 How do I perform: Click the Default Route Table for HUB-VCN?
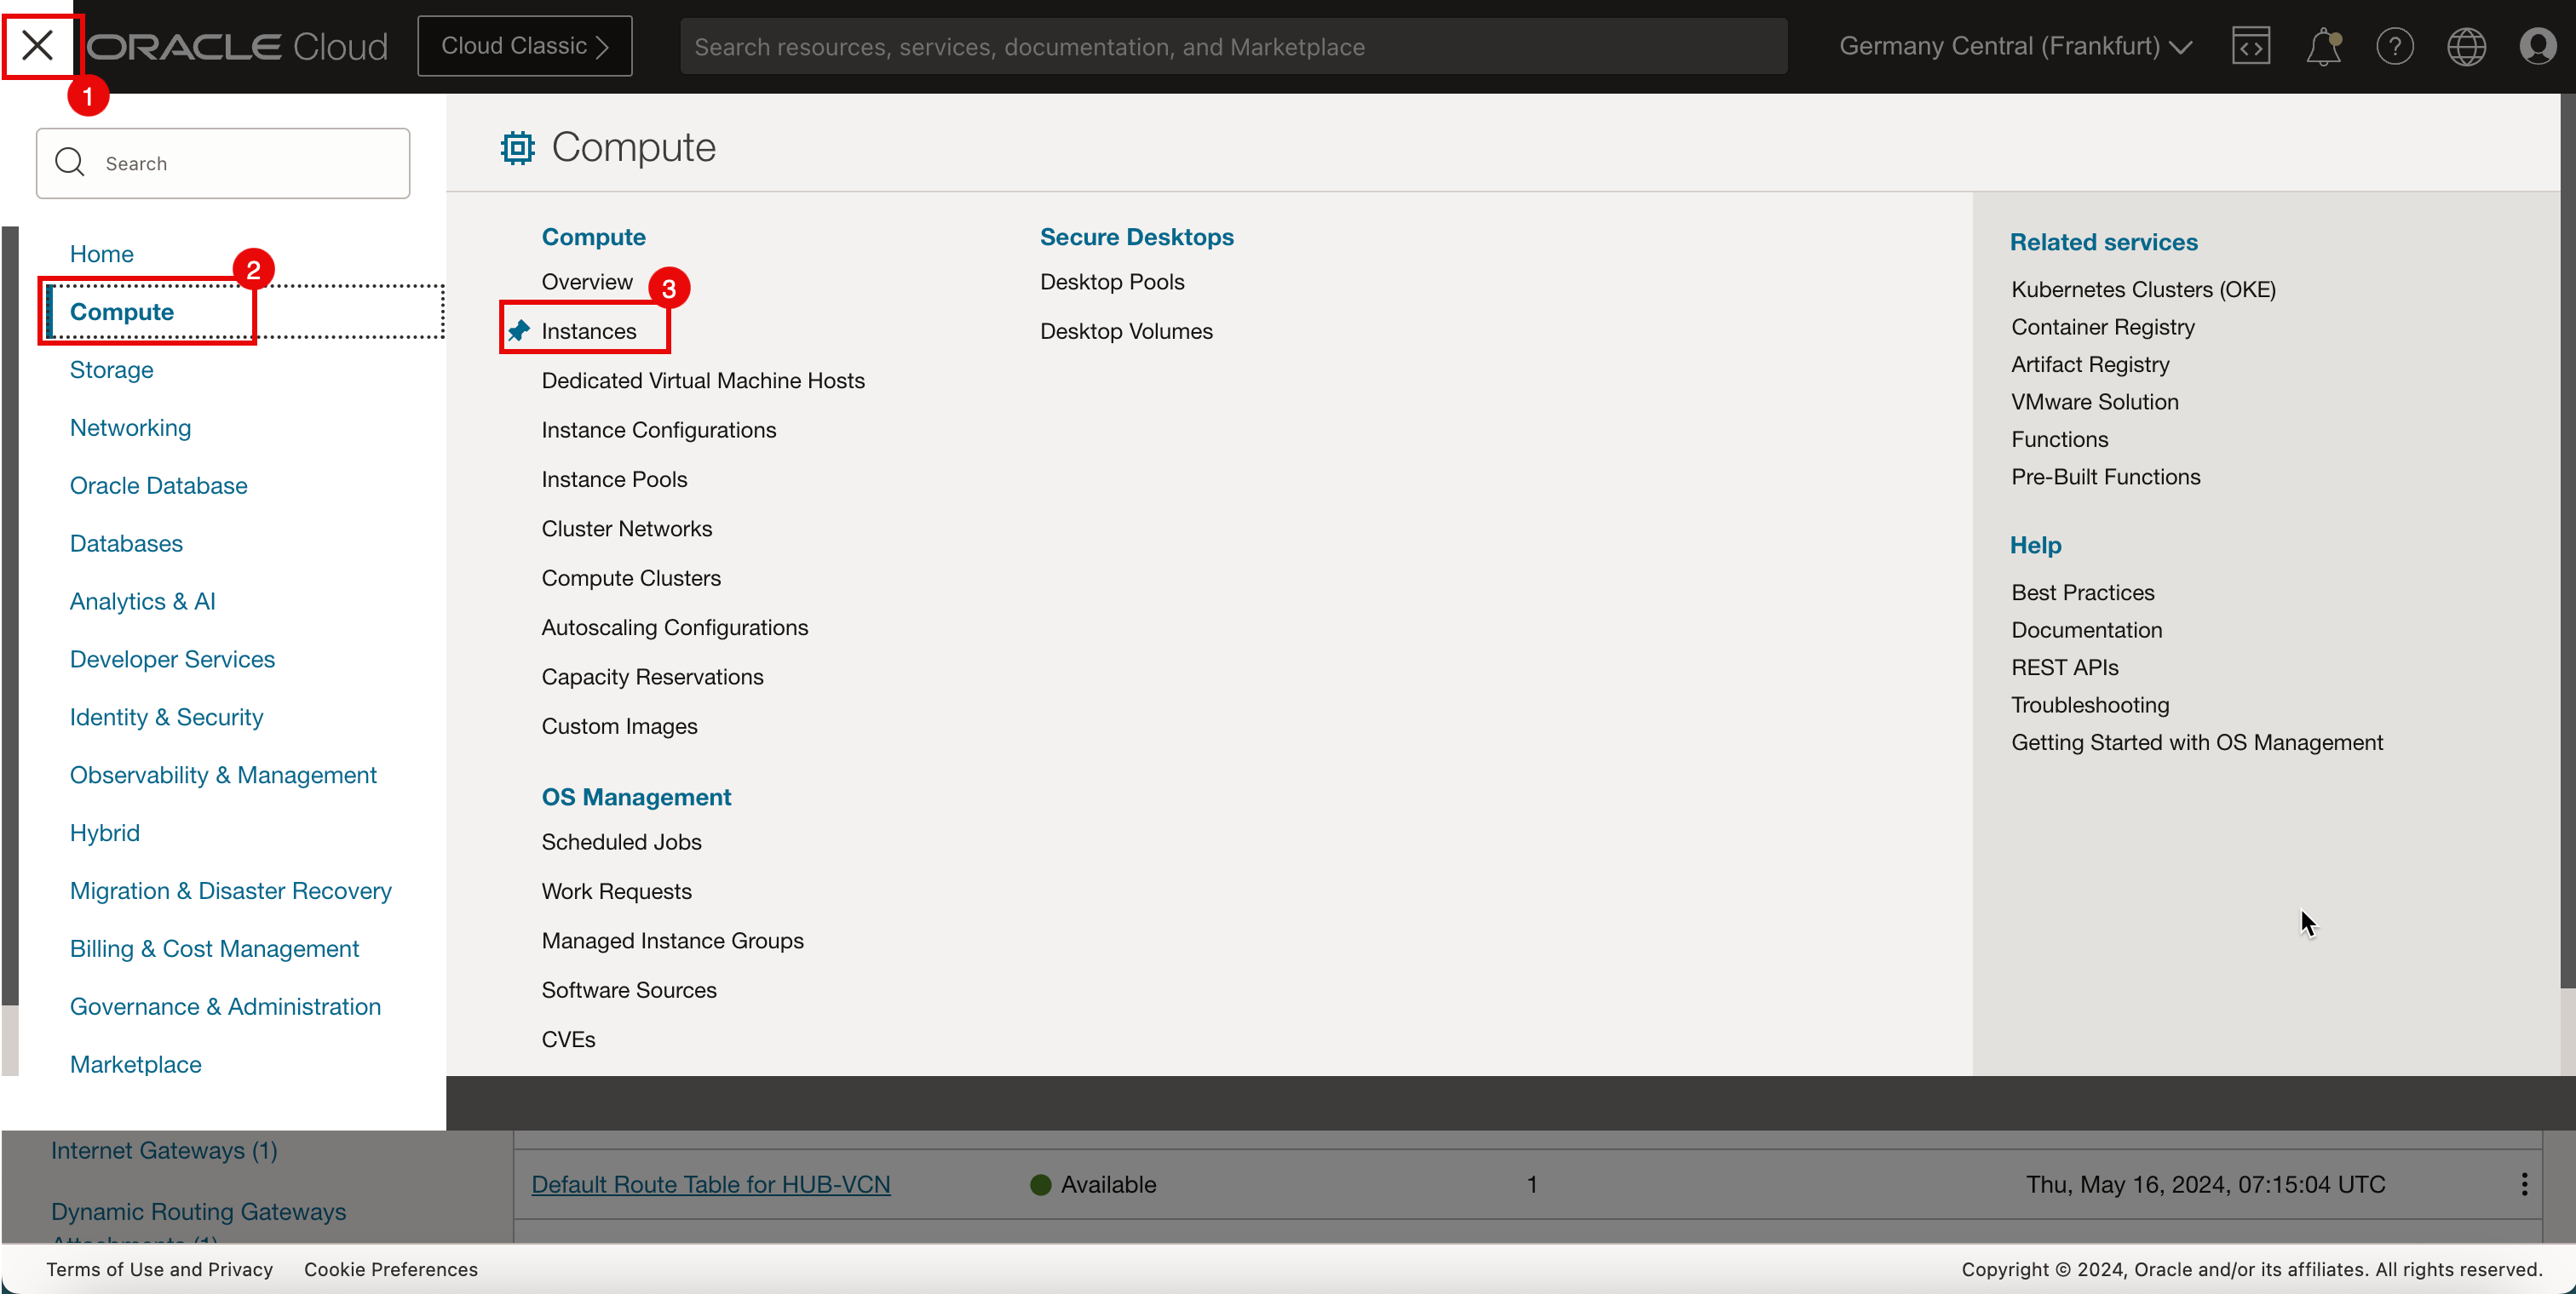coord(710,1183)
